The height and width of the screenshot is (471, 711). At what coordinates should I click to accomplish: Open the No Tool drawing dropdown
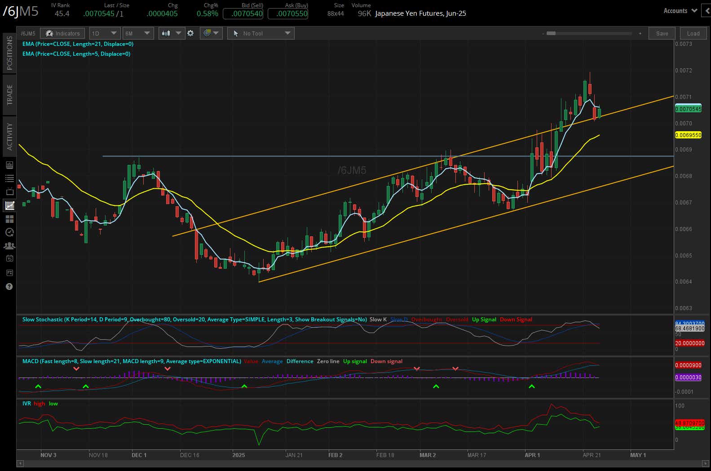click(261, 33)
